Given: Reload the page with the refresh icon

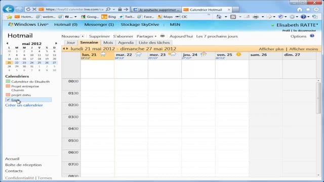Looking at the screenshot, I should point(28,9).
